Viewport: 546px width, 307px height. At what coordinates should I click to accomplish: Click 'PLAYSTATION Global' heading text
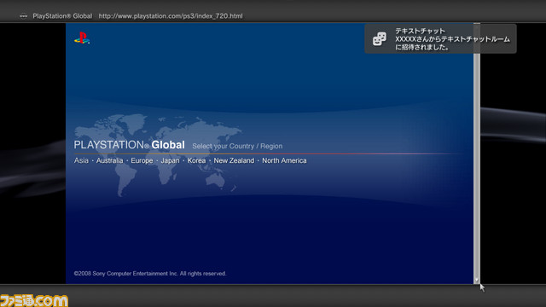point(129,145)
